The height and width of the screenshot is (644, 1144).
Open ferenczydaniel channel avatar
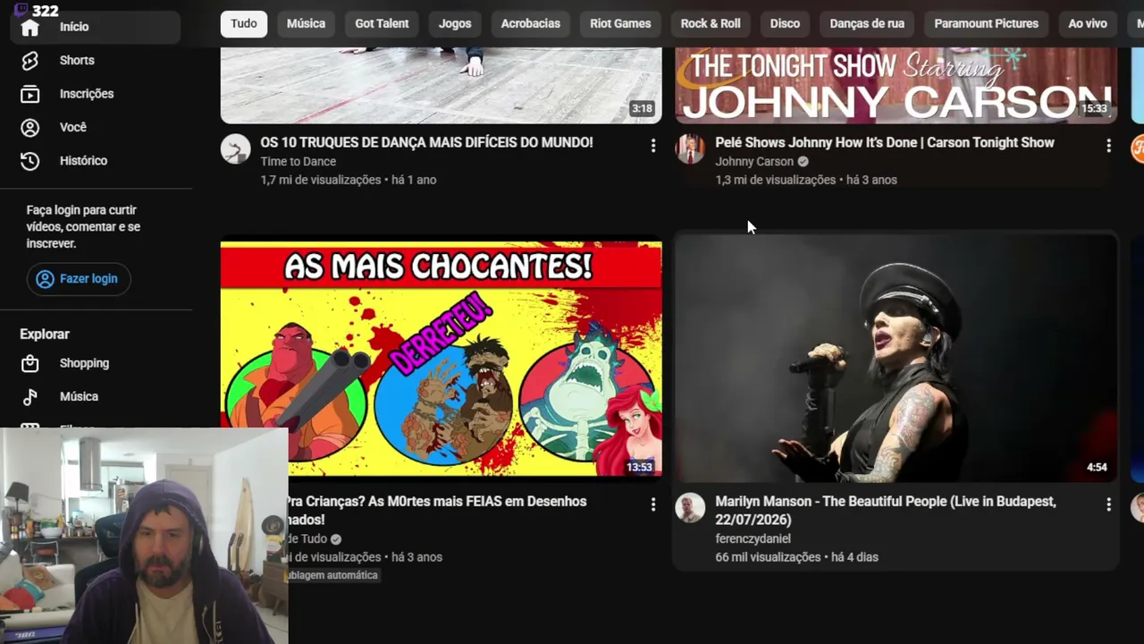pyautogui.click(x=690, y=507)
